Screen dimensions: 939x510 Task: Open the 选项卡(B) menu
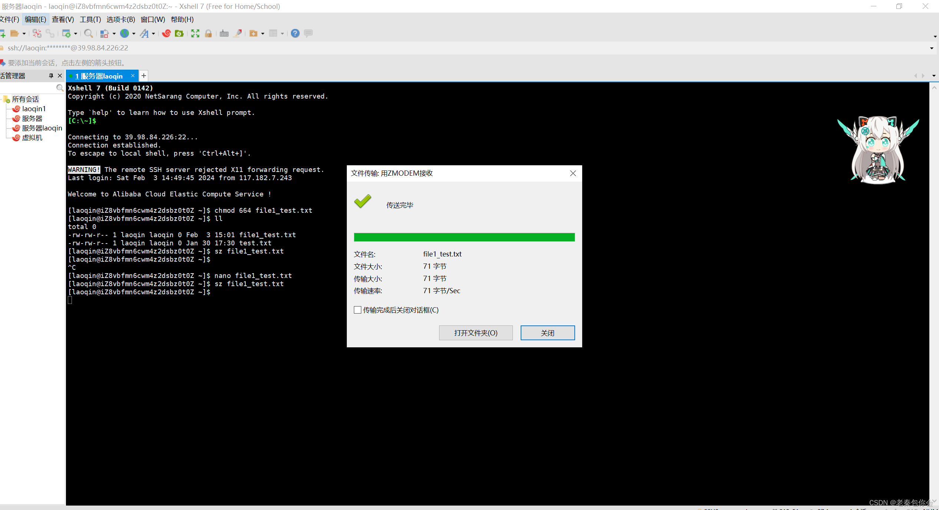(121, 19)
